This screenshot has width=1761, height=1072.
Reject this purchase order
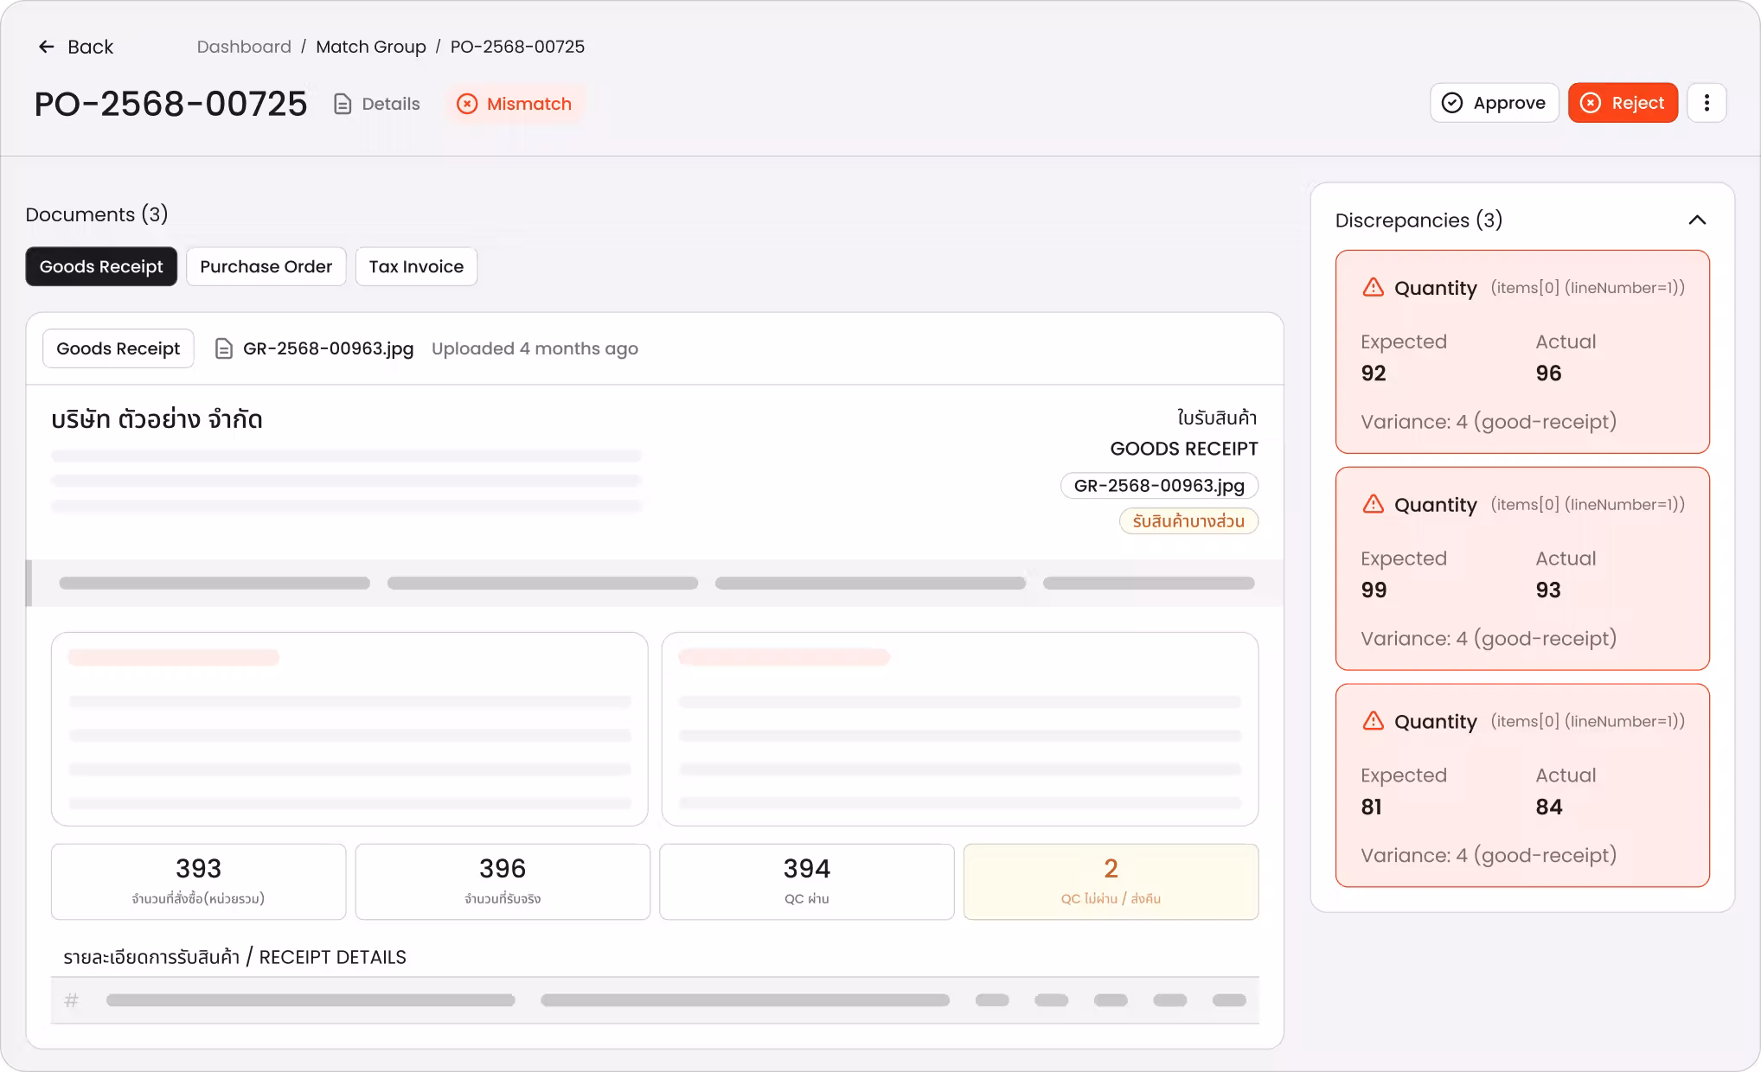point(1623,103)
